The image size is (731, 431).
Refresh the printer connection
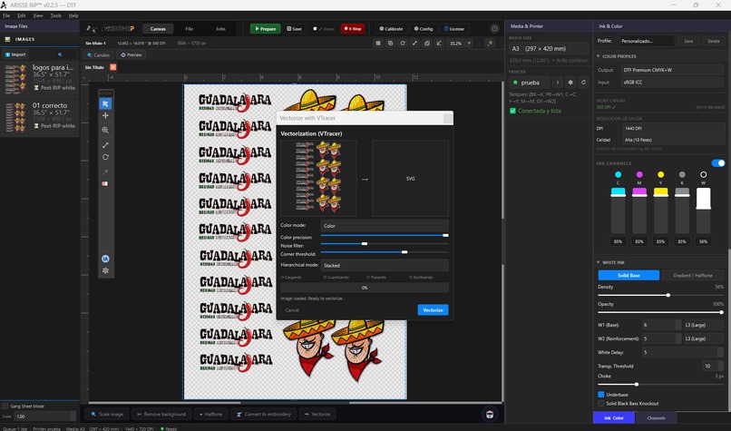pyautogui.click(x=583, y=83)
